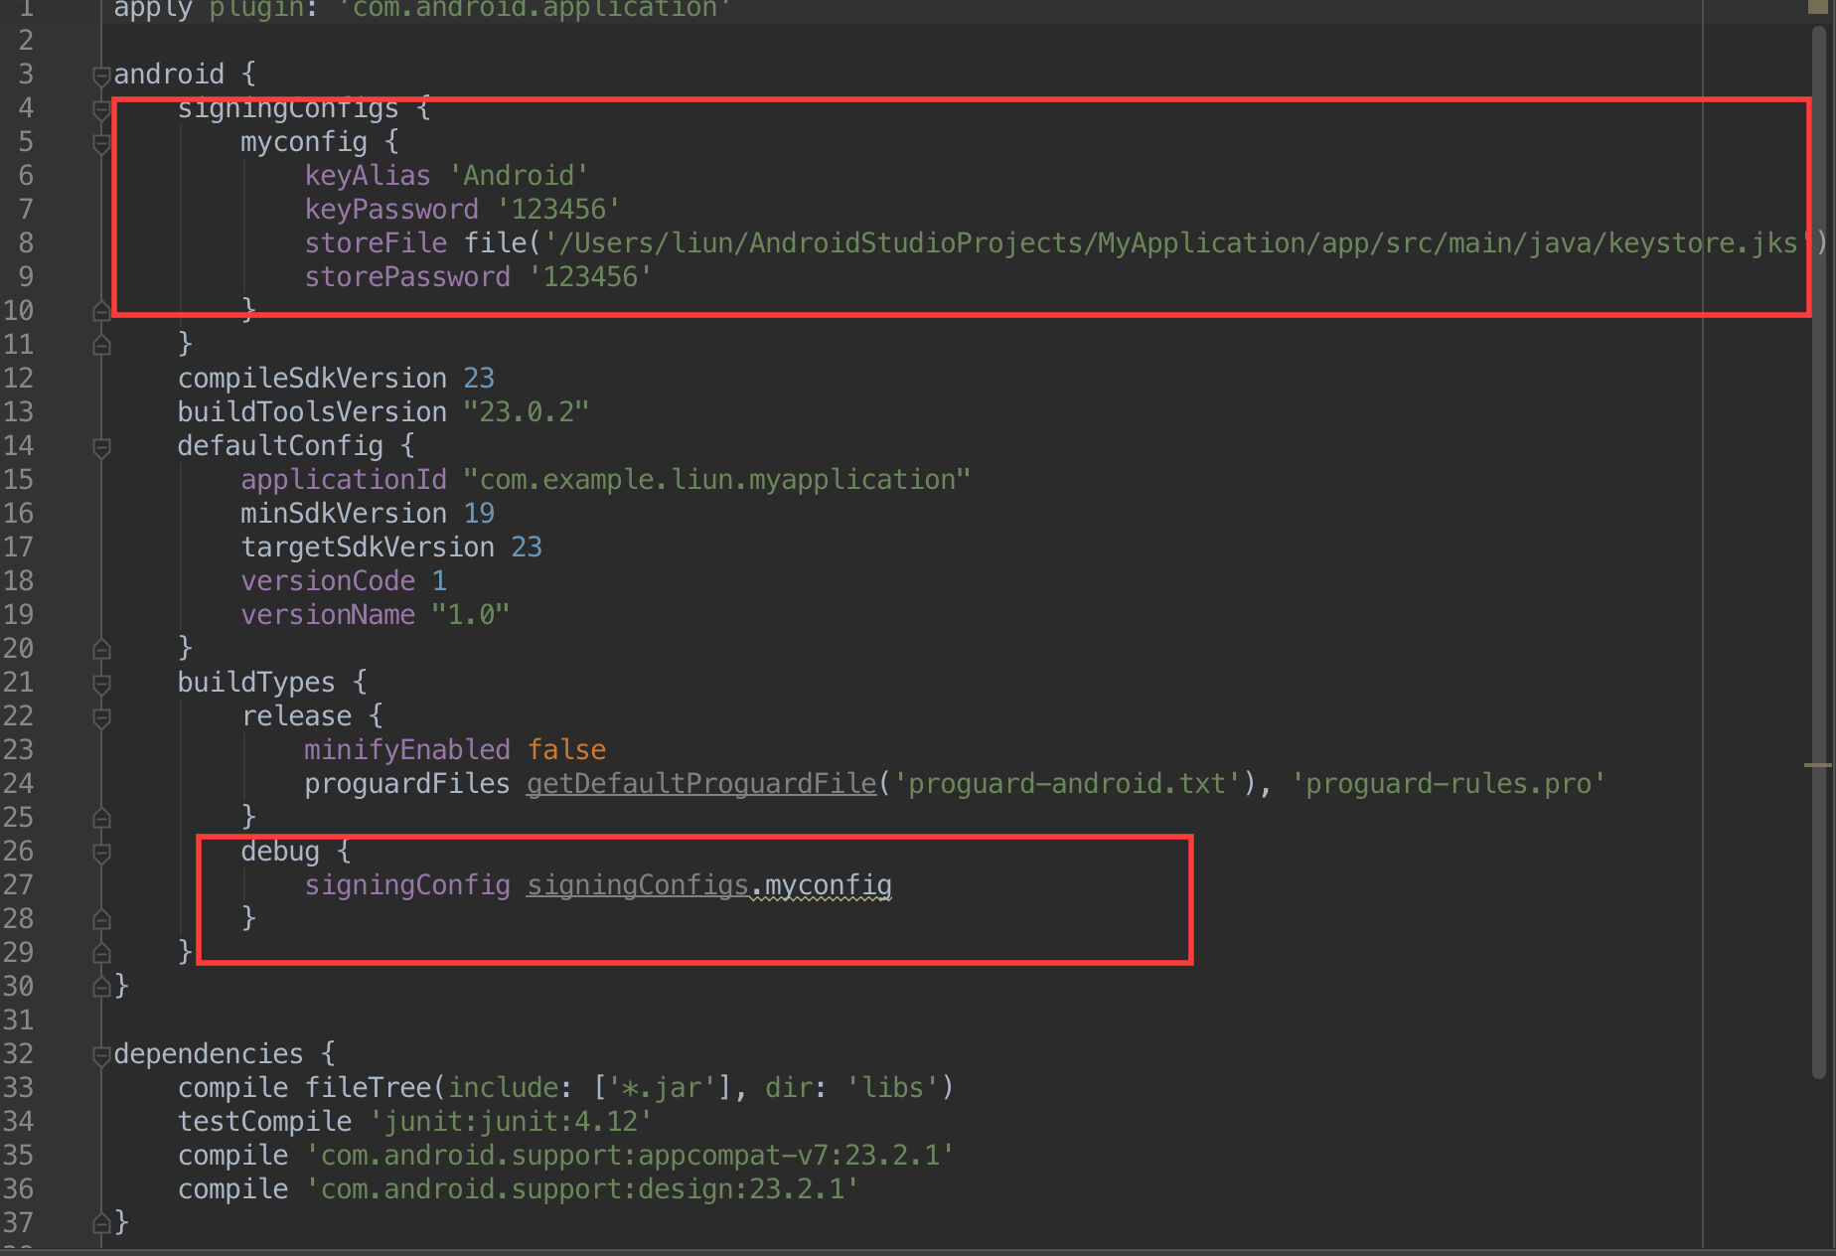Click the compileSdkVersion keyword
1836x1256 pixels.
312,379
